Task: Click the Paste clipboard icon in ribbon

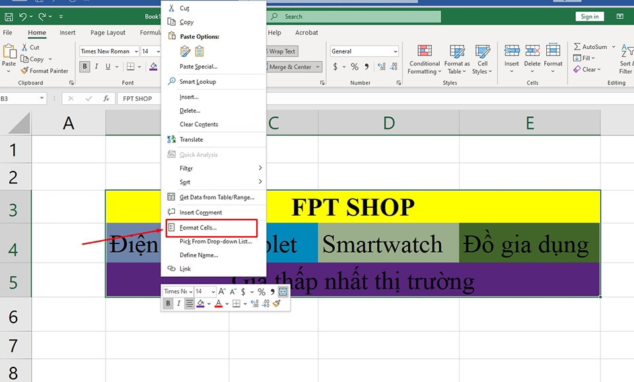Action: [9, 51]
